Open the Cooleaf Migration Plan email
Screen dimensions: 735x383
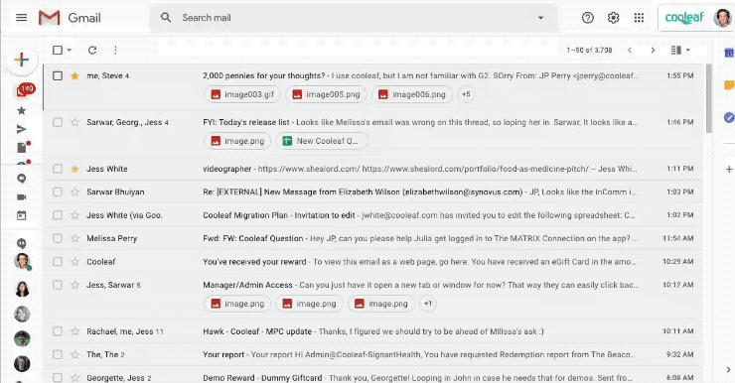point(373,215)
